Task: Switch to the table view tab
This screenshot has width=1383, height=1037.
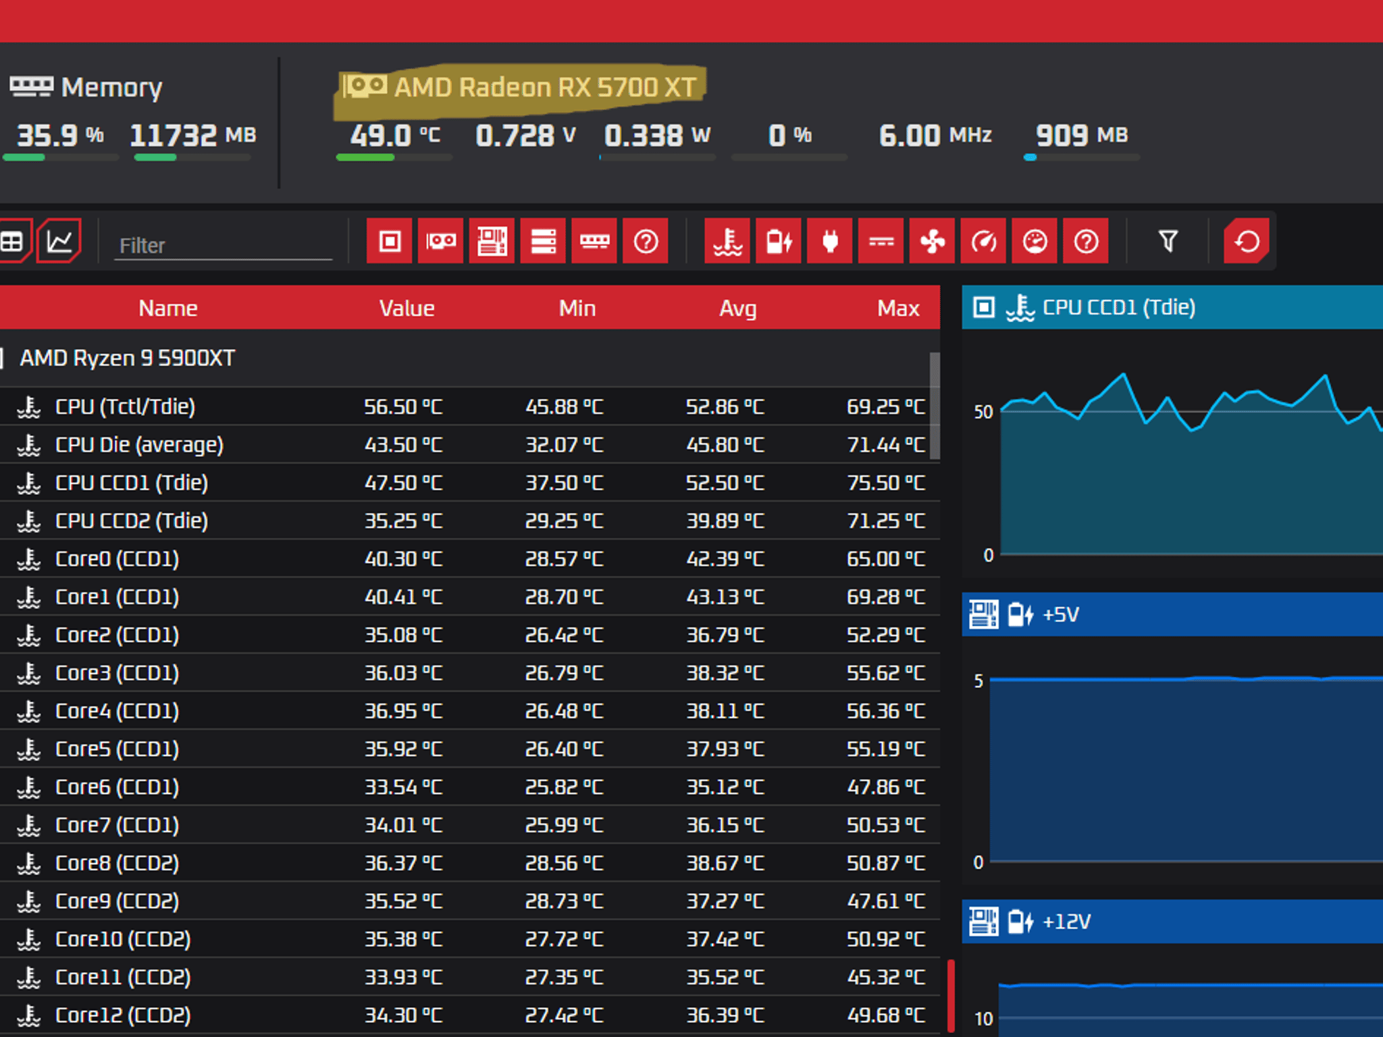Action: click(12, 241)
